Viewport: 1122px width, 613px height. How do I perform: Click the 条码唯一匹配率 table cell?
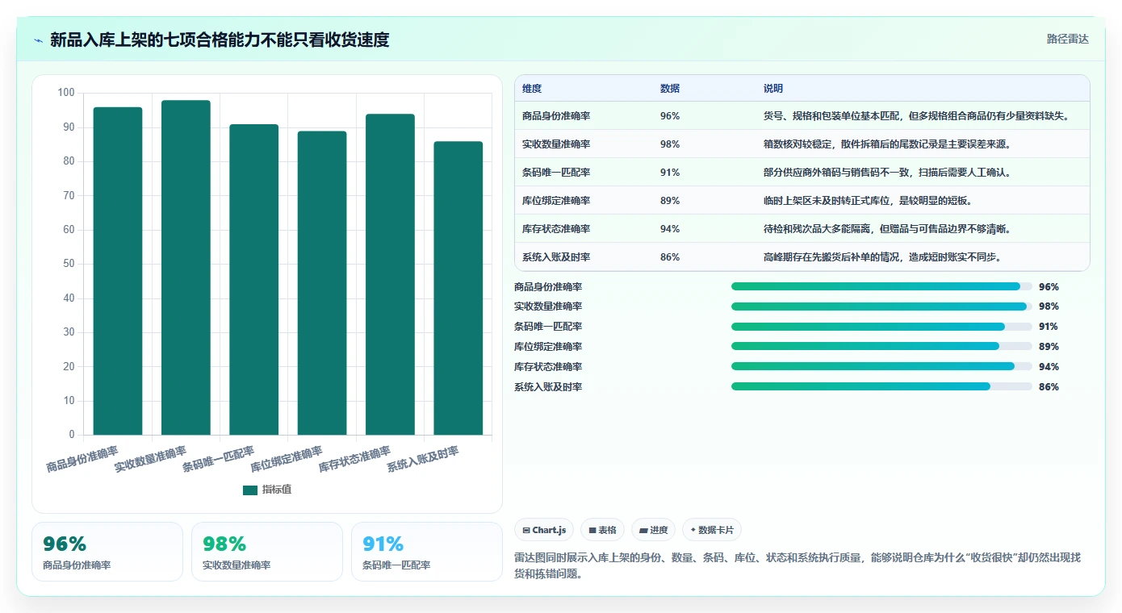point(556,172)
